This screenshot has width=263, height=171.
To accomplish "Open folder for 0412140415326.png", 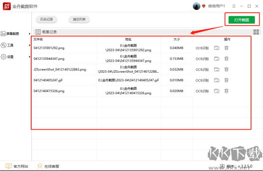I will [x=216, y=91].
